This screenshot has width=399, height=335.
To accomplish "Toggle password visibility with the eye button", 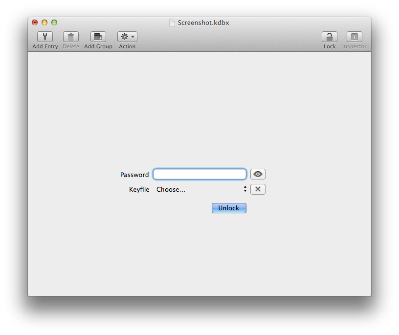I will click(258, 174).
